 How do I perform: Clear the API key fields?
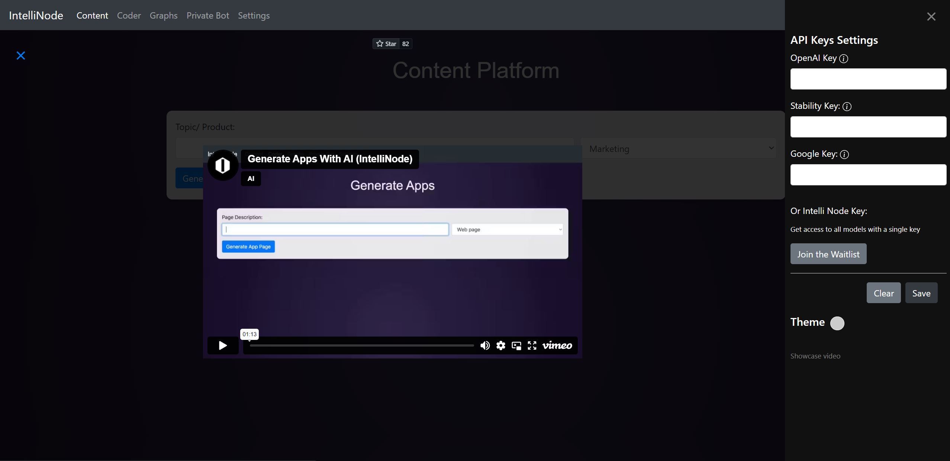click(883, 293)
